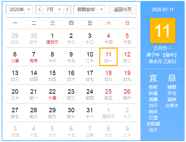Click the 返回今天 button
This screenshot has height=142, width=186.
(123, 9)
